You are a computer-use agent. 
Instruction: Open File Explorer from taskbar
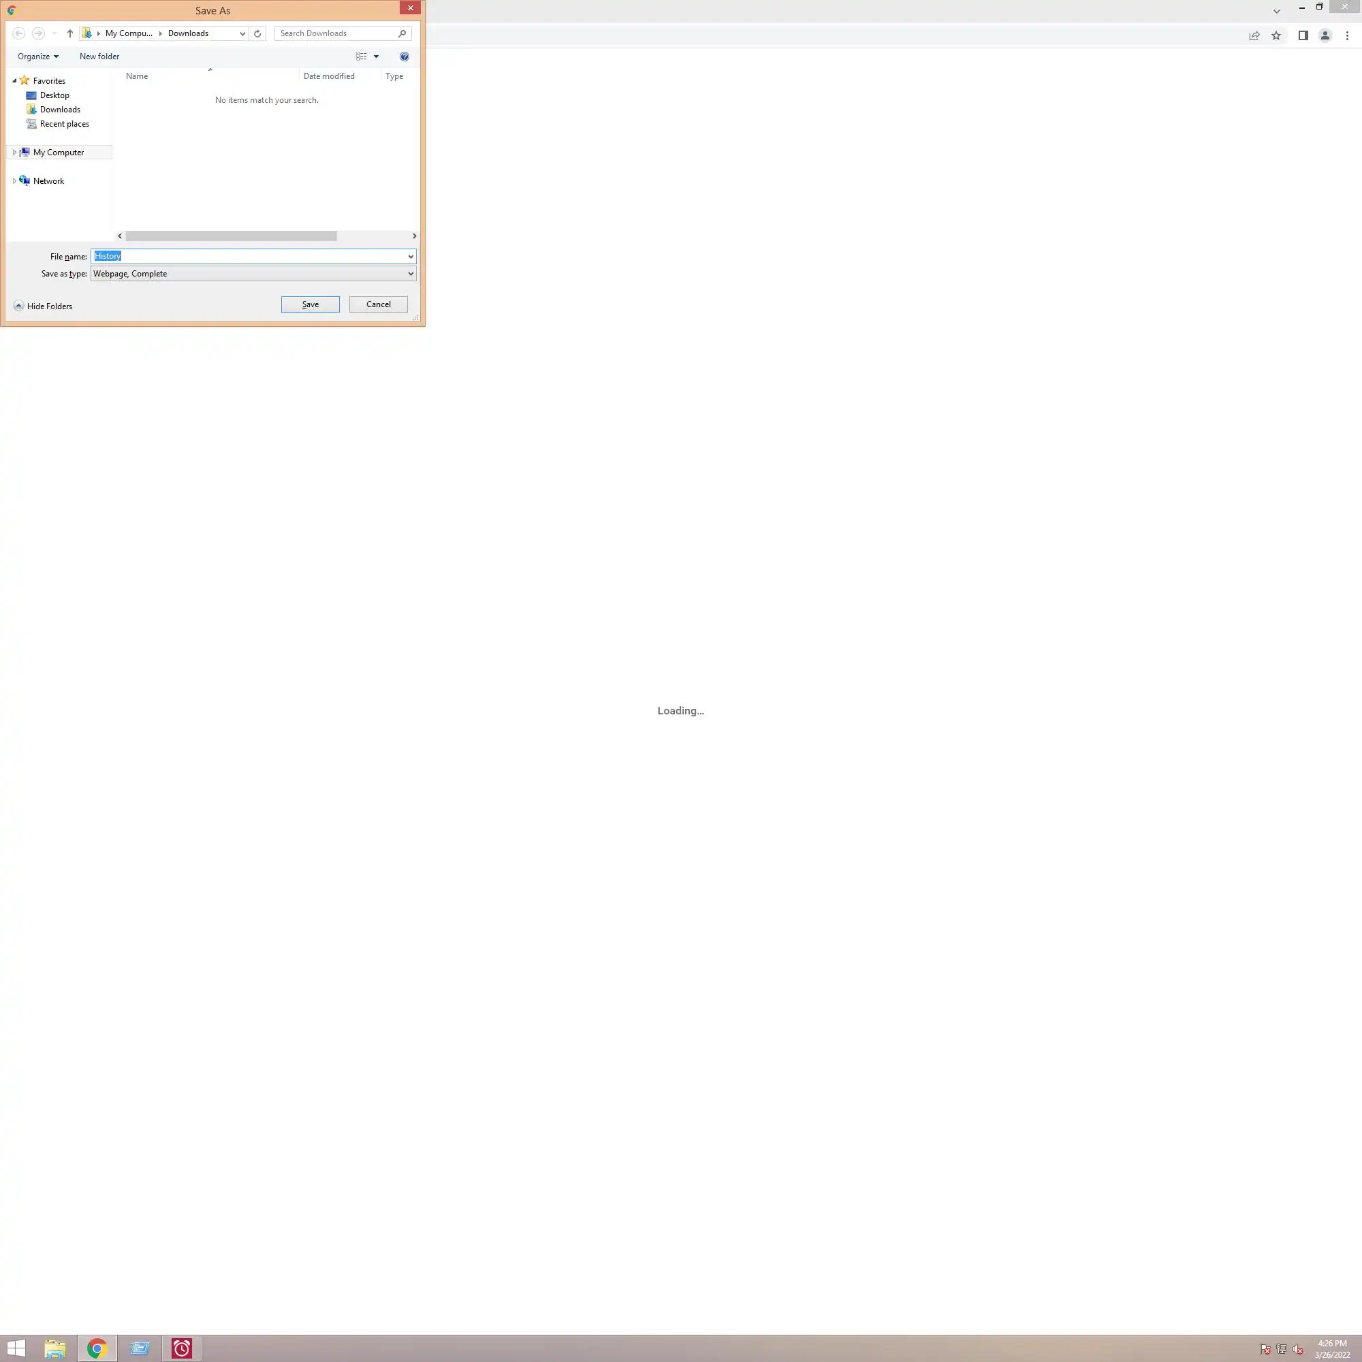point(55,1348)
